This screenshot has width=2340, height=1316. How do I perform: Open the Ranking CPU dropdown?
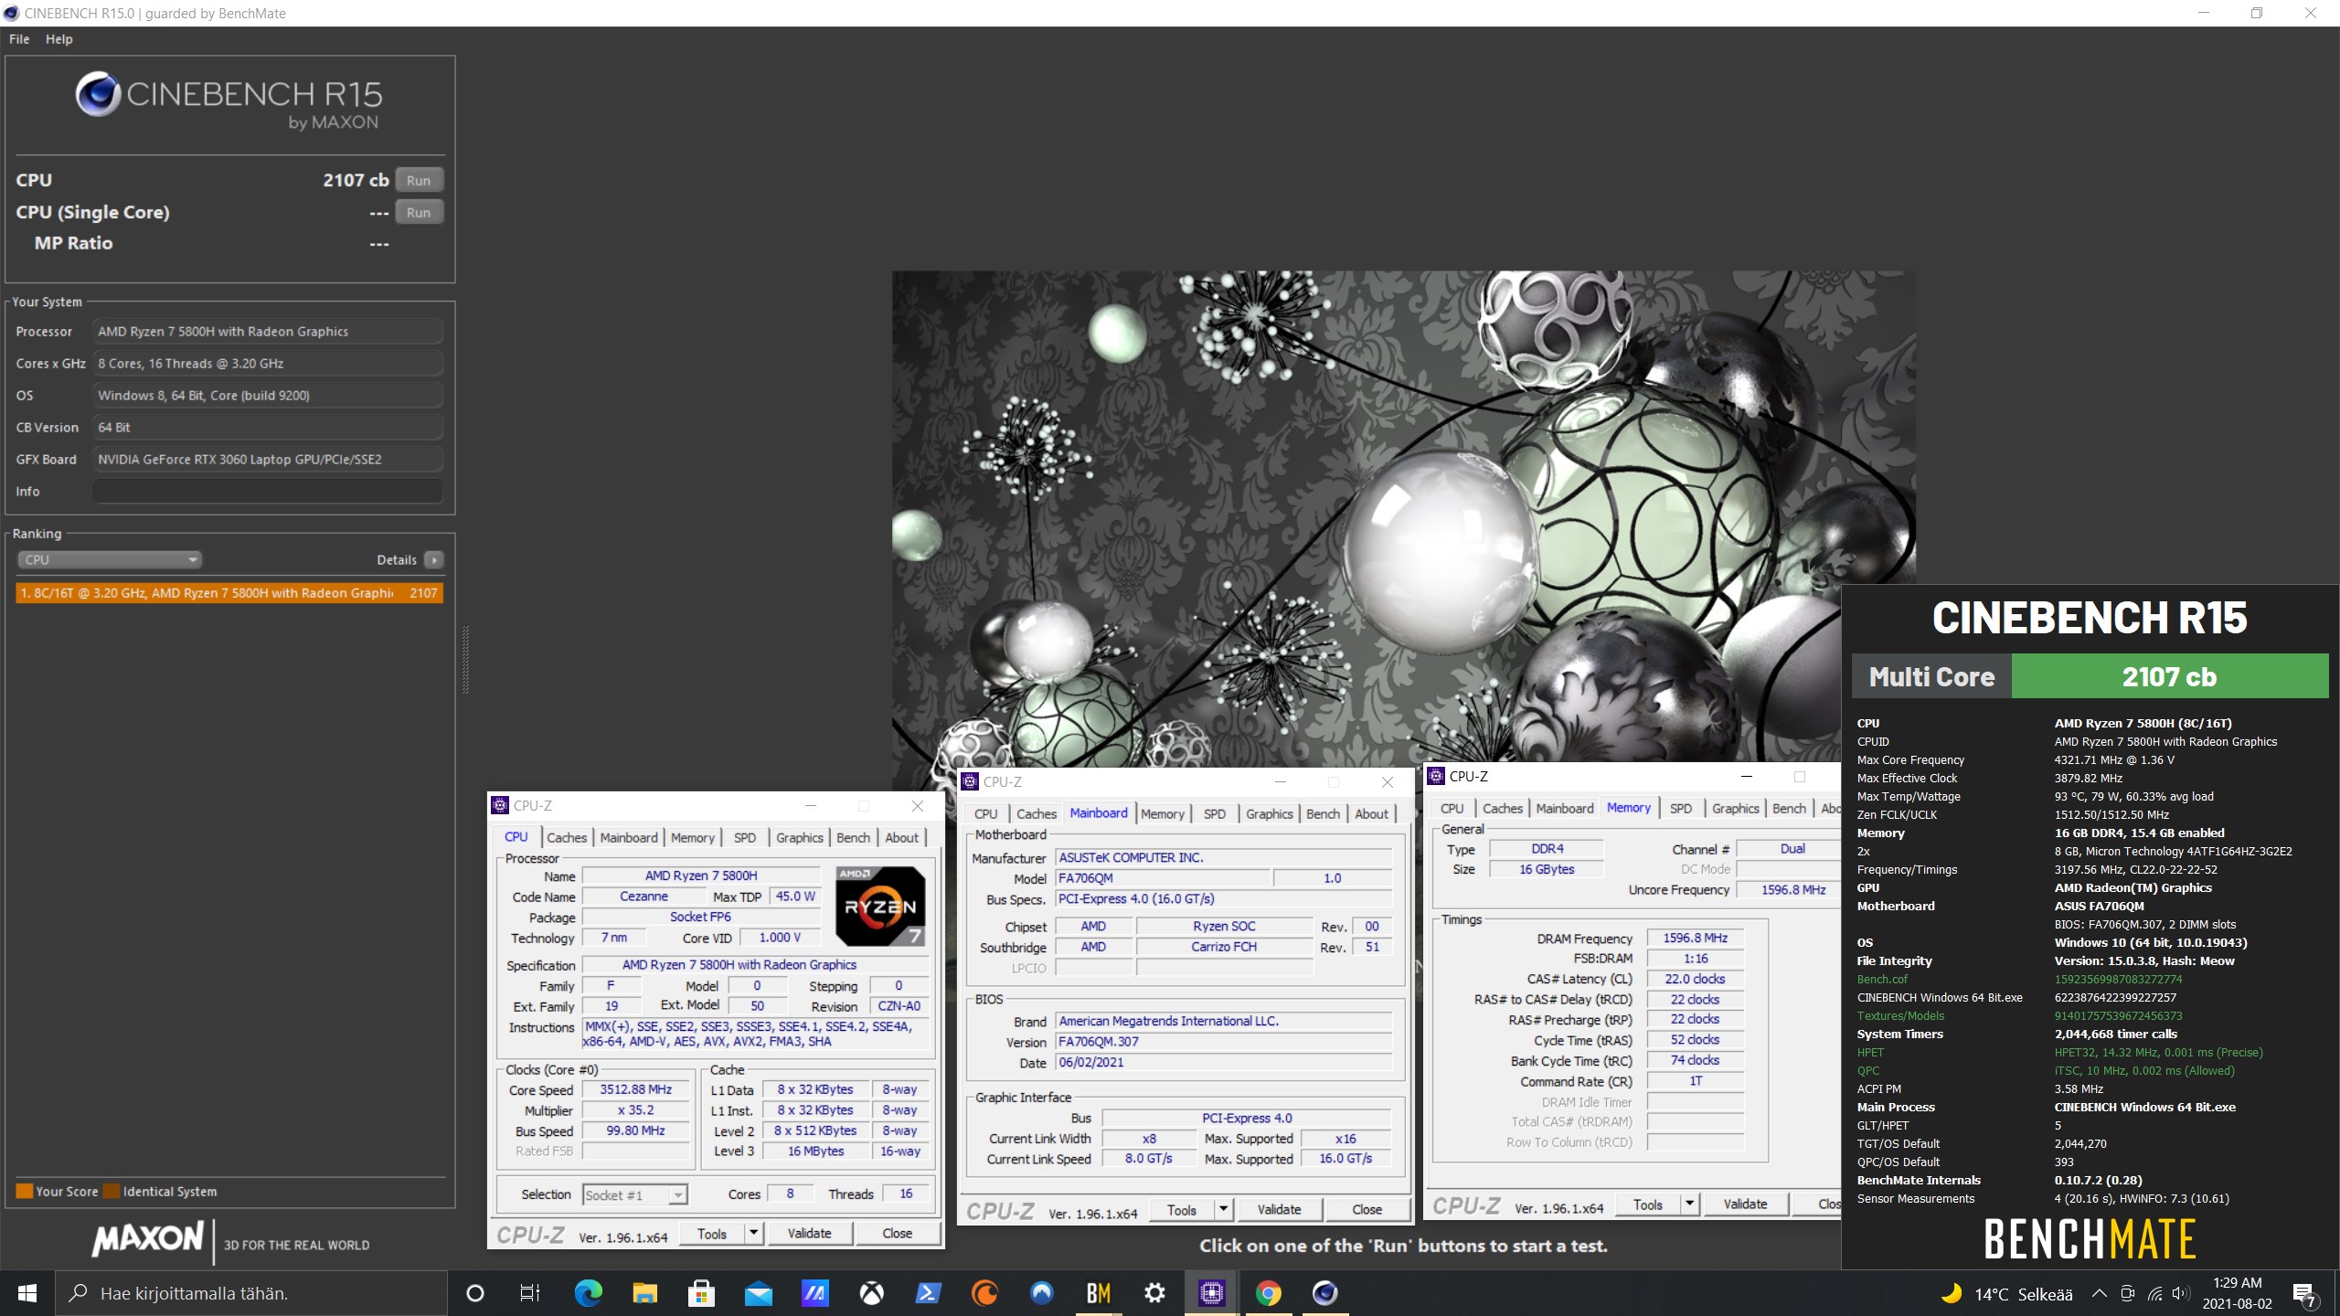(x=110, y=559)
